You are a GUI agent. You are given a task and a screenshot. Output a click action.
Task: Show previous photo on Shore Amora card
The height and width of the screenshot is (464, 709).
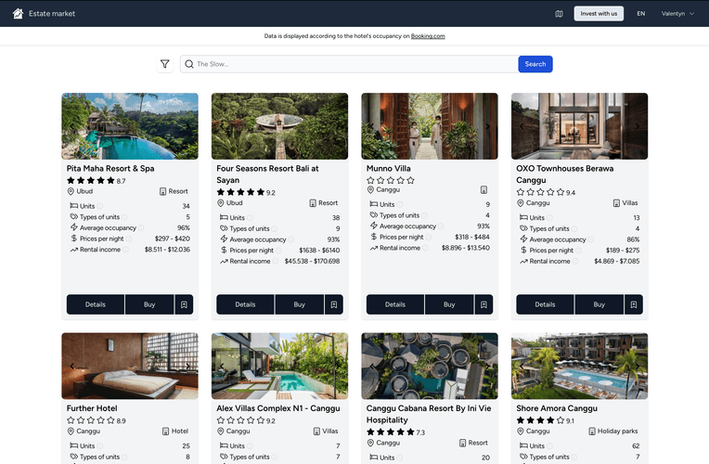point(522,366)
